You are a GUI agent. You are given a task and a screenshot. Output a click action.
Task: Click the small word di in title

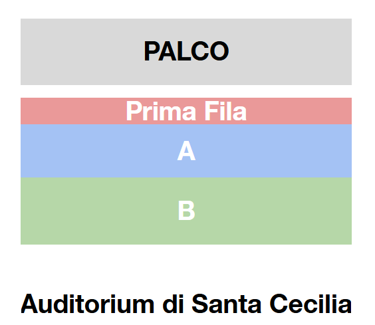coord(173,304)
